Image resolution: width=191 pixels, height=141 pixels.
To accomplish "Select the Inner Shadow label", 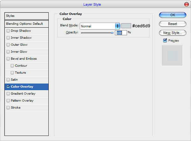I will click(x=21, y=38).
